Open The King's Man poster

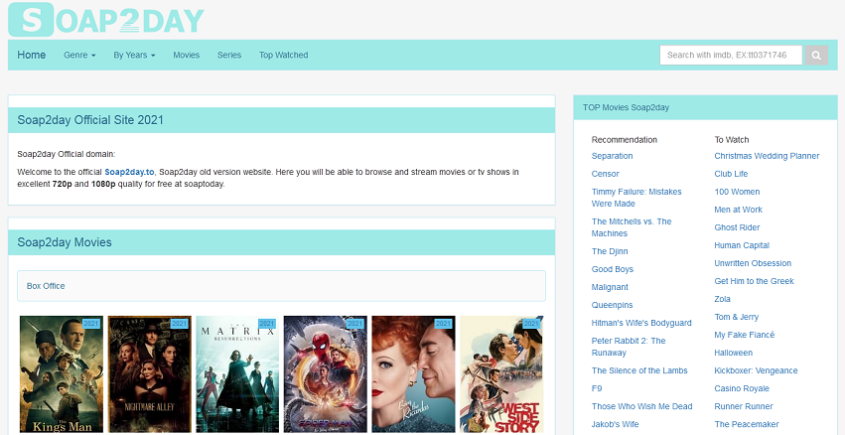click(x=62, y=374)
